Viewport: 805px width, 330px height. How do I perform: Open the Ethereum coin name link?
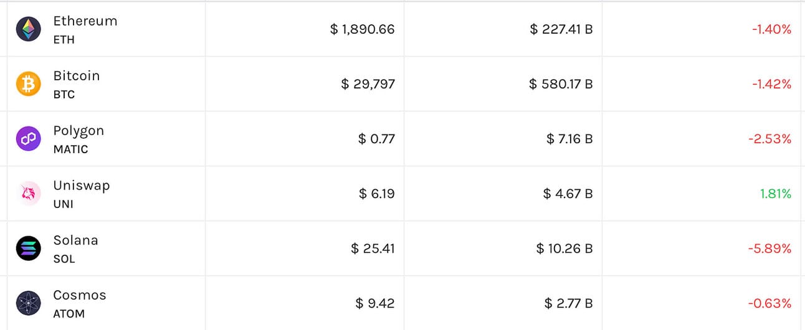click(x=85, y=21)
